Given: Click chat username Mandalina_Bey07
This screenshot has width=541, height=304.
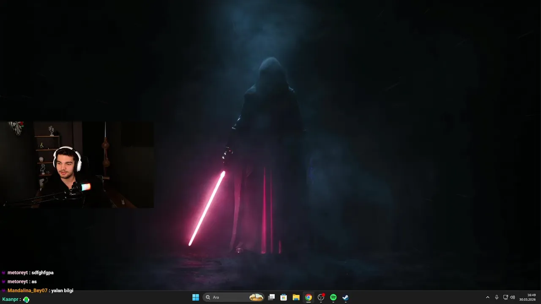Looking at the screenshot, I should pos(27,290).
